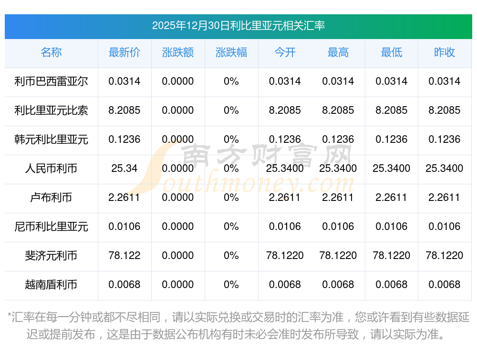
Task: Click 今开 value 8.2085 for 利比里亚元比索
Action: click(285, 110)
